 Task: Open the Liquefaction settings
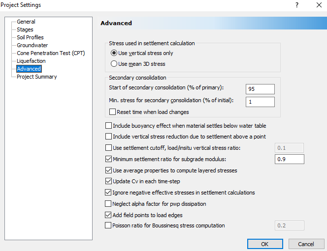[x=31, y=61]
